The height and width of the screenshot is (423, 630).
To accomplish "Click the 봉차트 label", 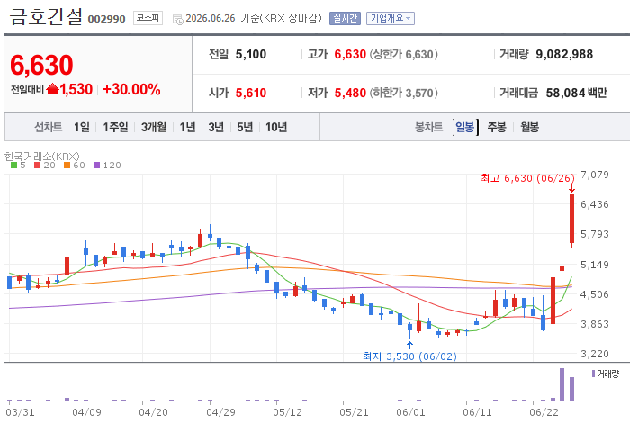I will (x=428, y=127).
